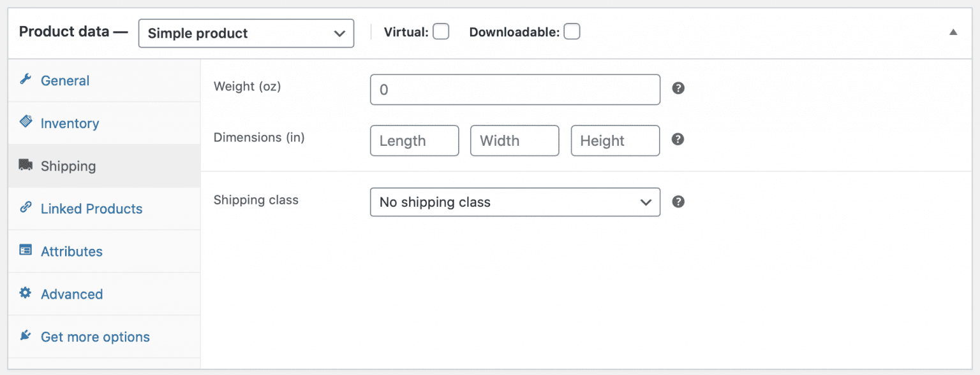Select the chain-link icon next to Linked Products
The width and height of the screenshot is (980, 375).
(x=26, y=208)
